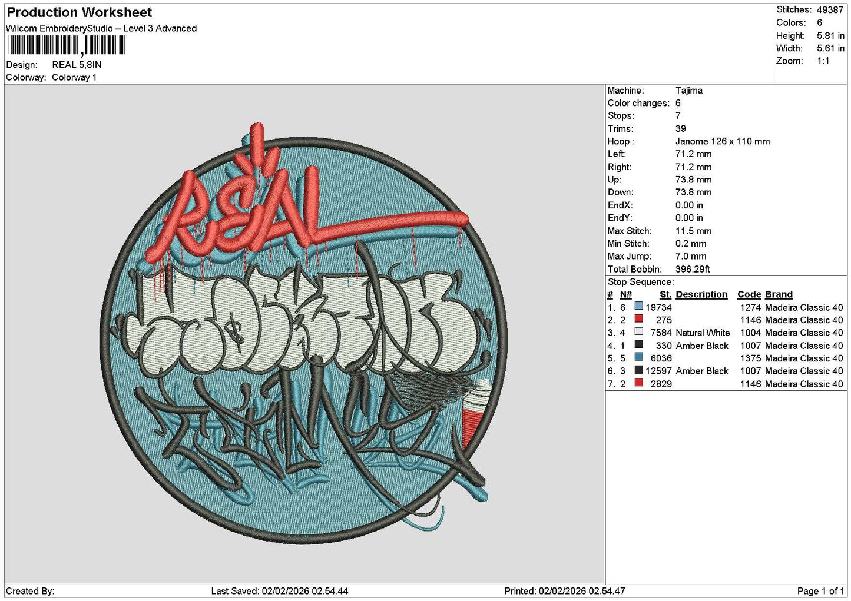The image size is (851, 601).
Task: Click the Stitches value 49387
Action: 830,10
